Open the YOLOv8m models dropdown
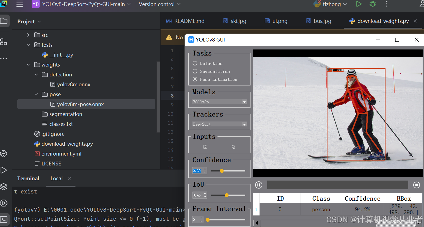The height and width of the screenshot is (227, 424). tap(219, 102)
